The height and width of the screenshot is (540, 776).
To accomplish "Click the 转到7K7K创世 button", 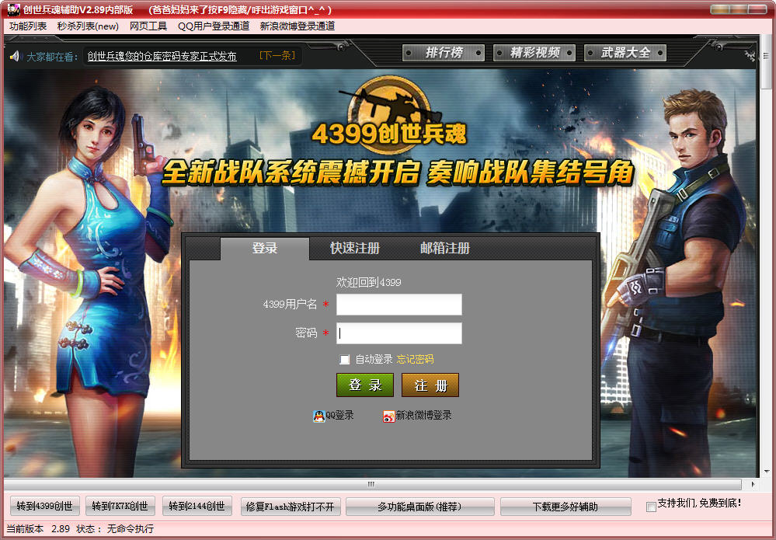I will tap(120, 506).
